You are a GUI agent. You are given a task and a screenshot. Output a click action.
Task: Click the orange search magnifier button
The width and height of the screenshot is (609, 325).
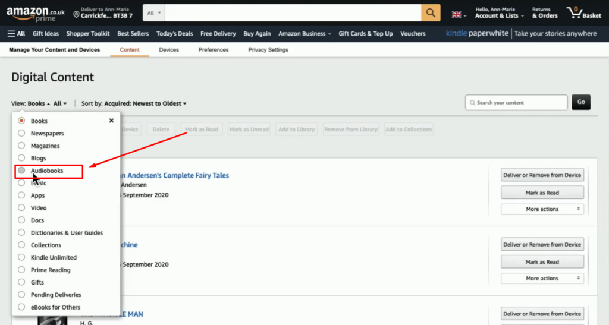pos(431,13)
